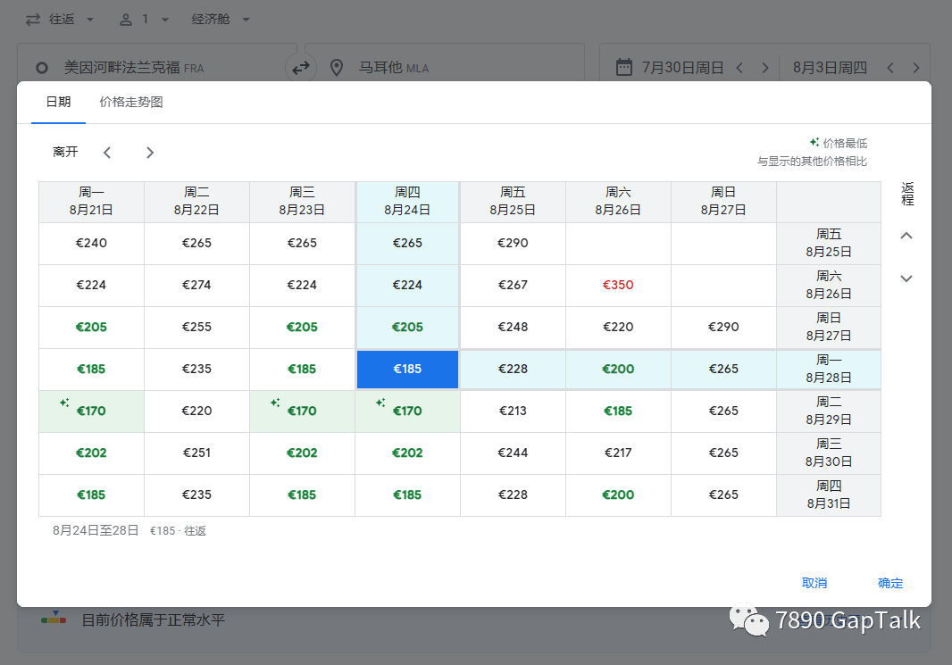The width and height of the screenshot is (952, 665).
Task: Select €220 in the 8月26日 column
Action: click(618, 327)
